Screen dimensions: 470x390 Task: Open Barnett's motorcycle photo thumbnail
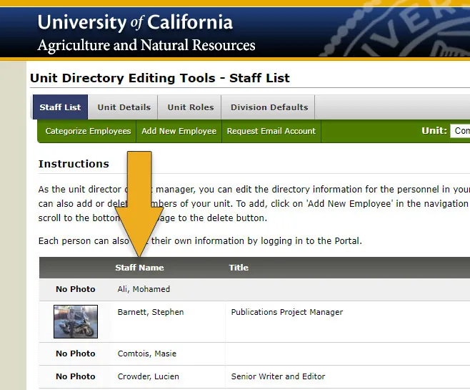click(76, 321)
